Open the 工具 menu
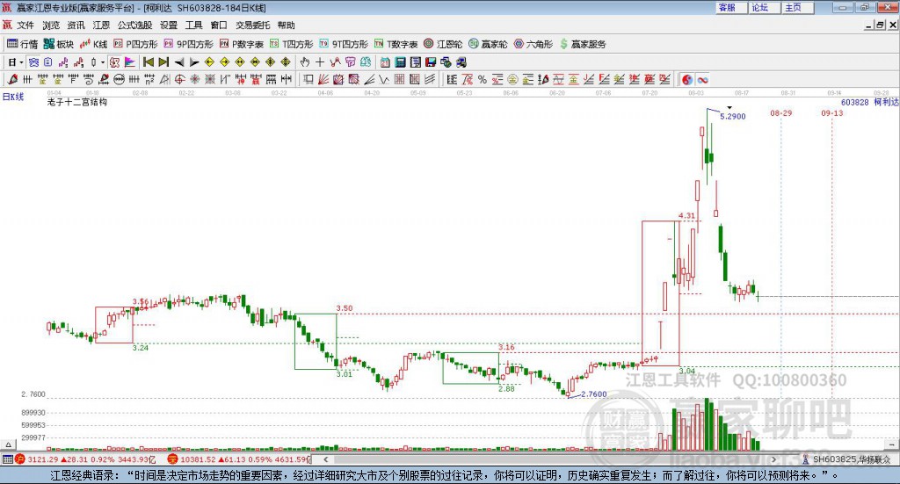The width and height of the screenshot is (900, 484). coord(193,25)
